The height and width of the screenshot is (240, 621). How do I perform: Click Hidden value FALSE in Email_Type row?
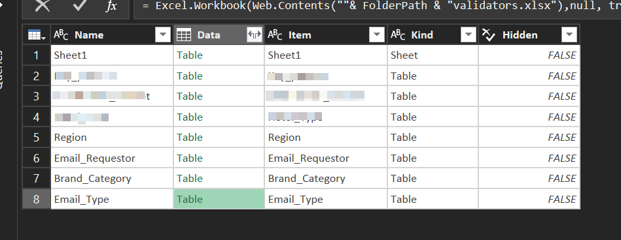[562, 200]
